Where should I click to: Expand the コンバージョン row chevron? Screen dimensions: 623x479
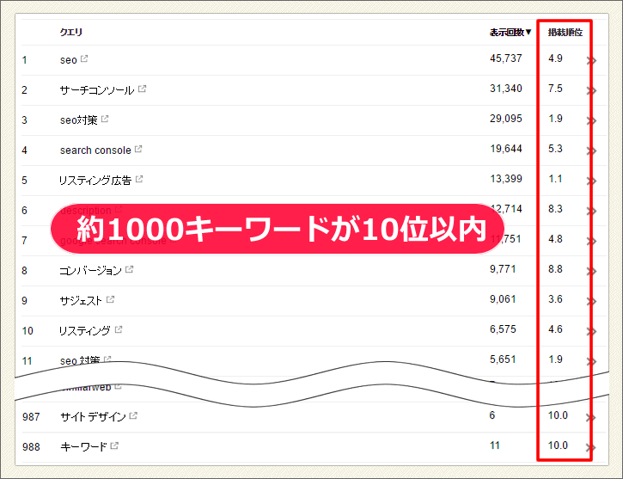[x=591, y=272]
